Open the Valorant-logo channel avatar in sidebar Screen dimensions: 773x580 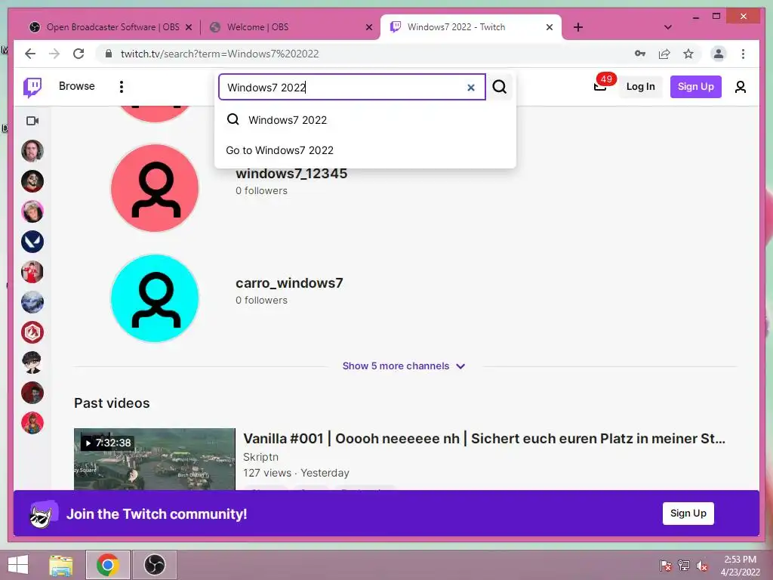[x=32, y=242]
